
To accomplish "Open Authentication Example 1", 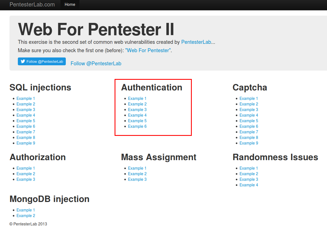I will (x=137, y=98).
